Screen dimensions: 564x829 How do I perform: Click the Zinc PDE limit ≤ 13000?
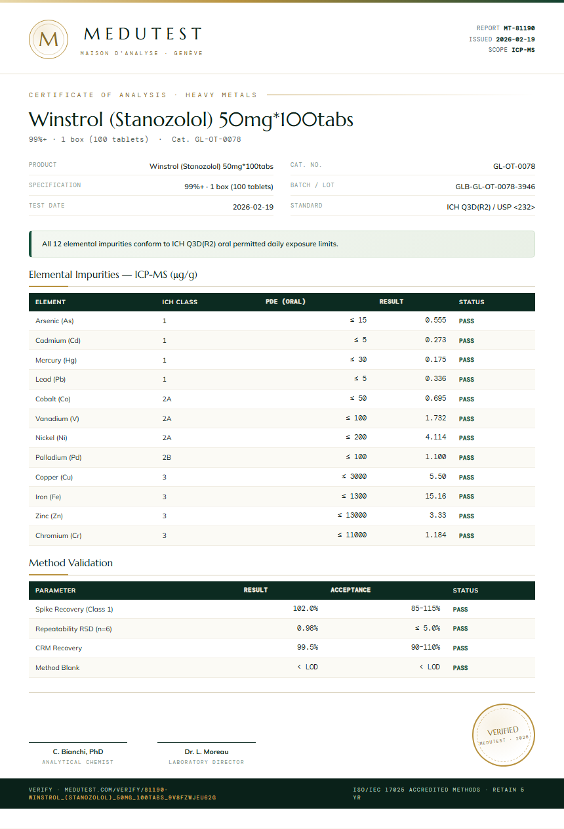(x=352, y=516)
